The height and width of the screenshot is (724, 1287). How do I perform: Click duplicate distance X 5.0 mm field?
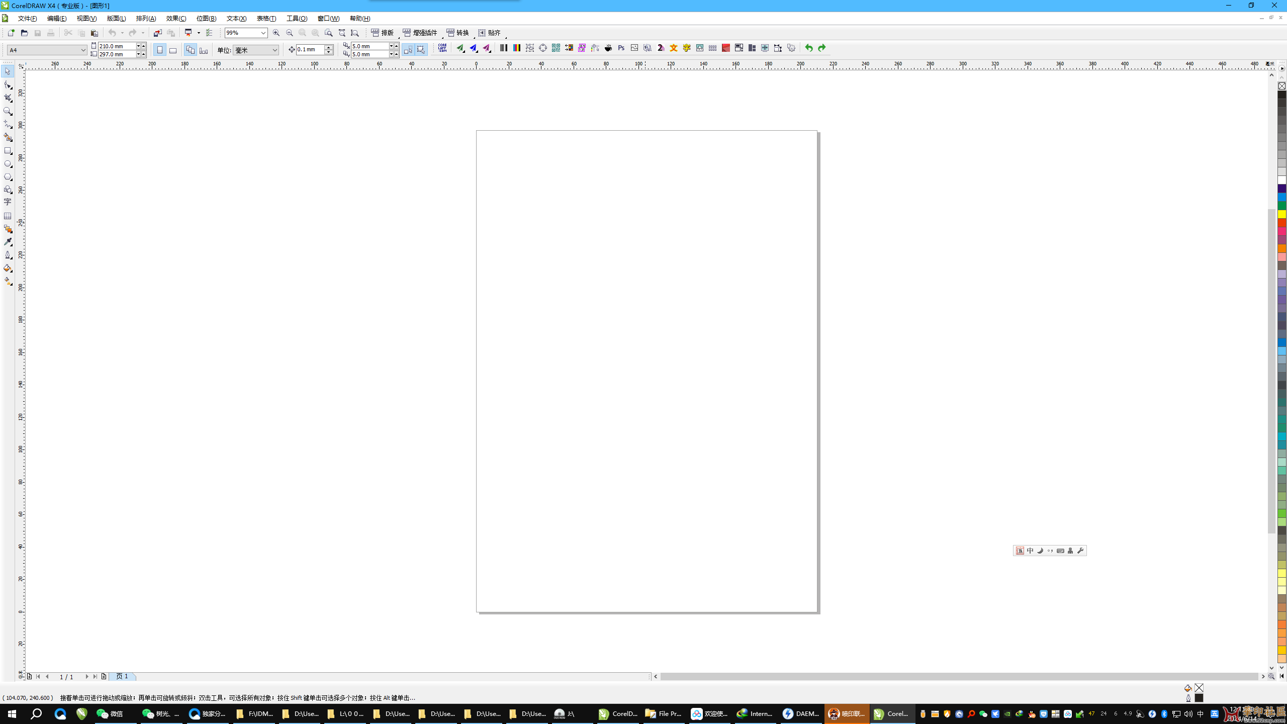click(x=370, y=46)
